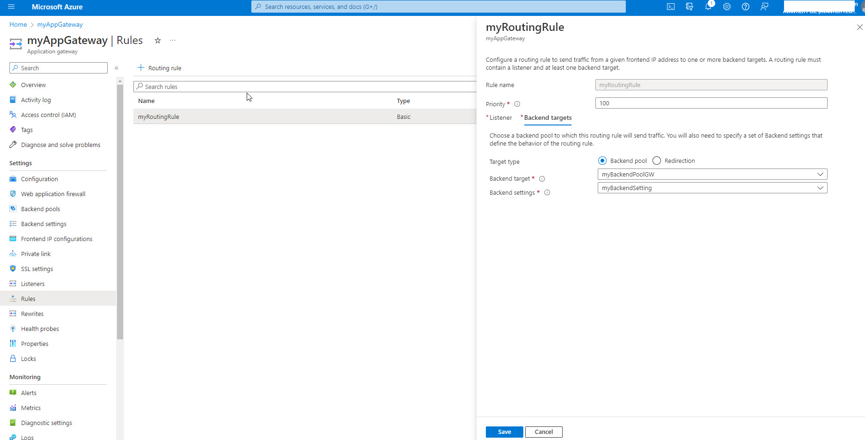The height and width of the screenshot is (440, 865).
Task: Click the plus icon for Routing rule
Action: [140, 67]
